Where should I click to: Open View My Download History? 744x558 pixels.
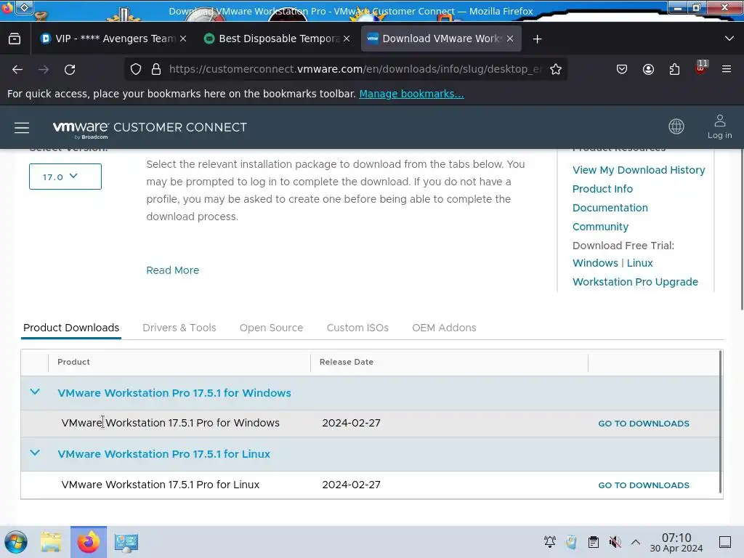[639, 170]
